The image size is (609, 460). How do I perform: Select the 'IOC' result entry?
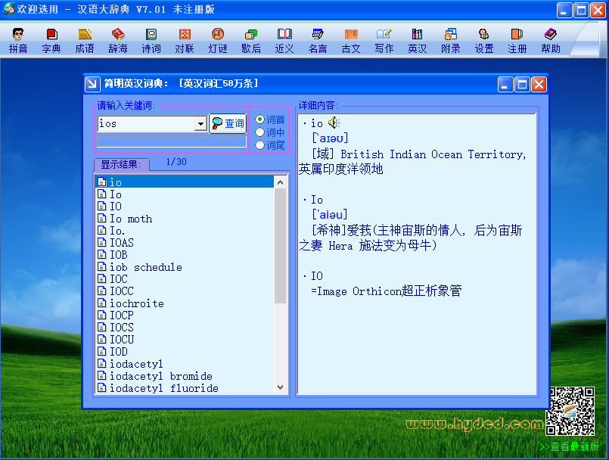pos(185,279)
